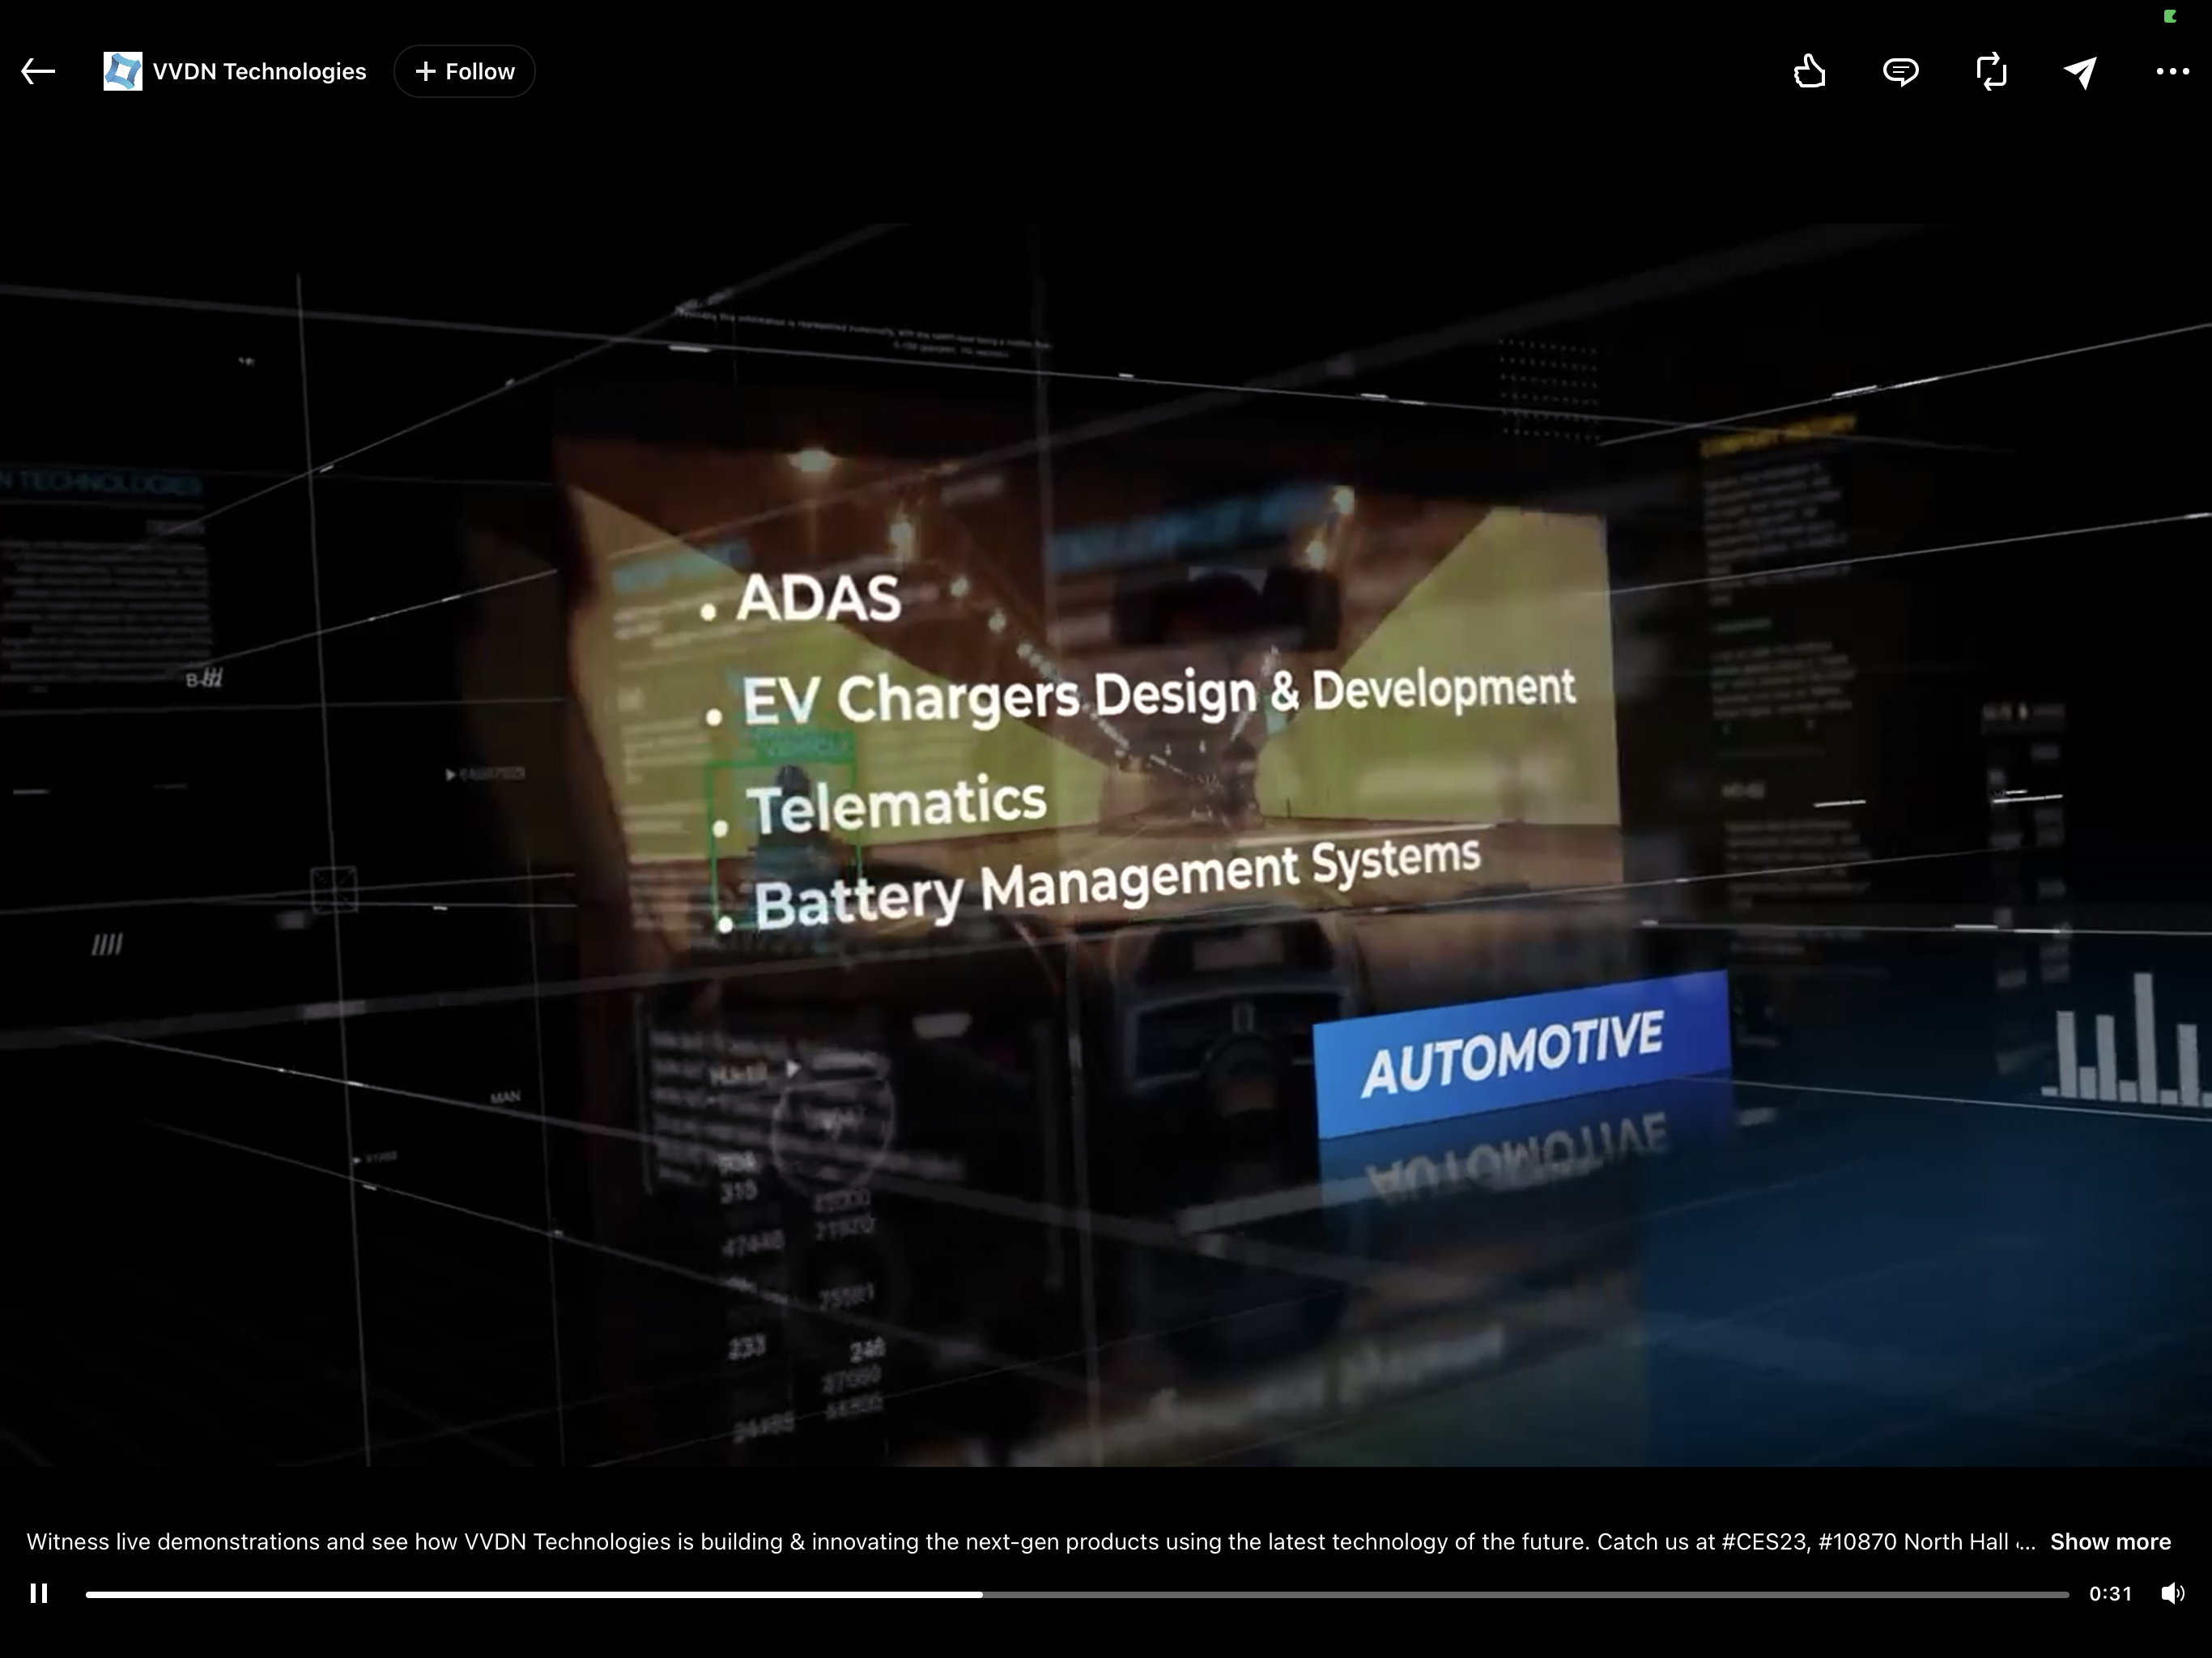Expand description with Show more

tap(2110, 1541)
